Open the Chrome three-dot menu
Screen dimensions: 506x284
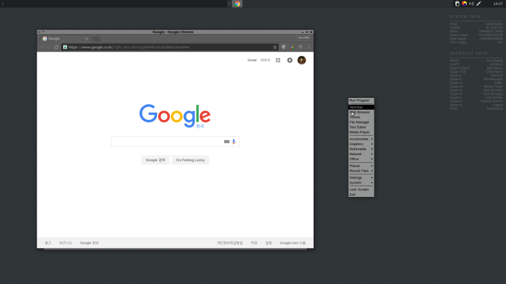tap(309, 47)
